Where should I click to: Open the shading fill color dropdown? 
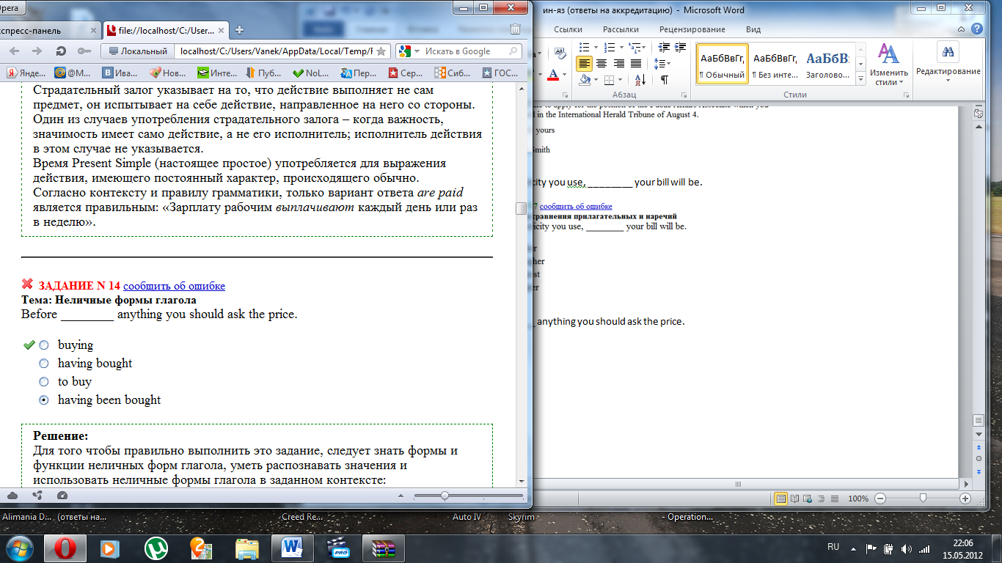597,80
